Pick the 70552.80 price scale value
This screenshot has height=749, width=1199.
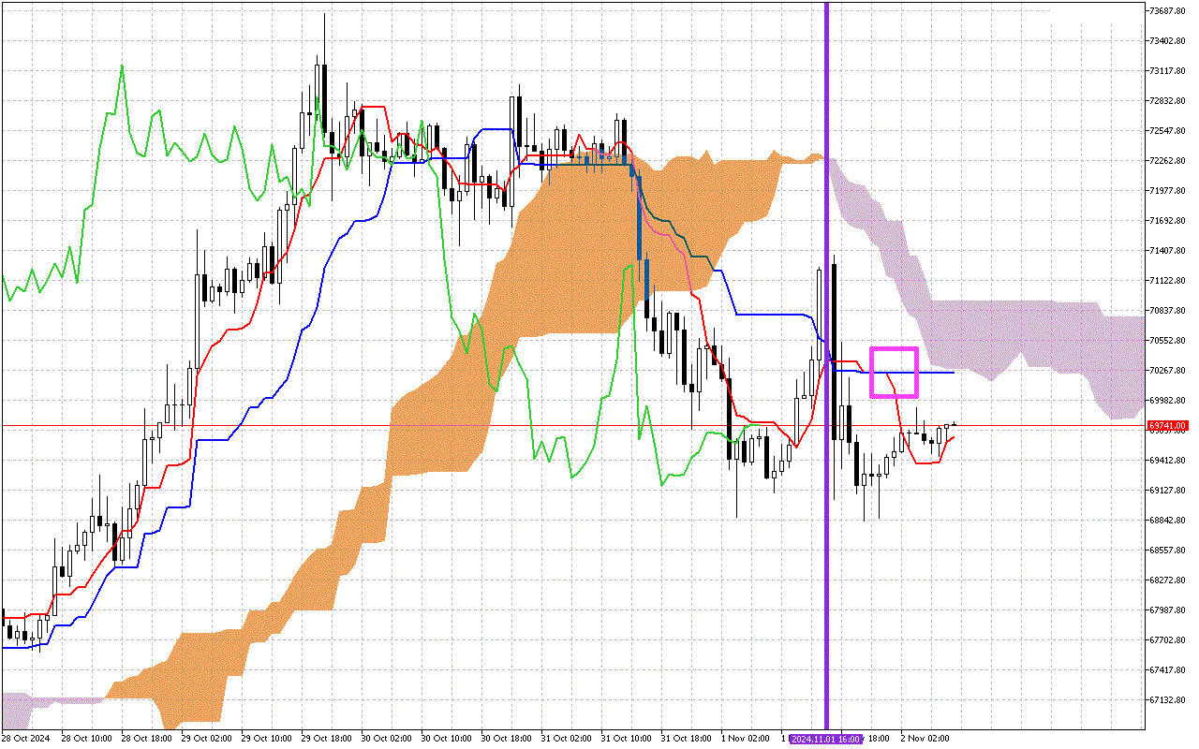1167,341
